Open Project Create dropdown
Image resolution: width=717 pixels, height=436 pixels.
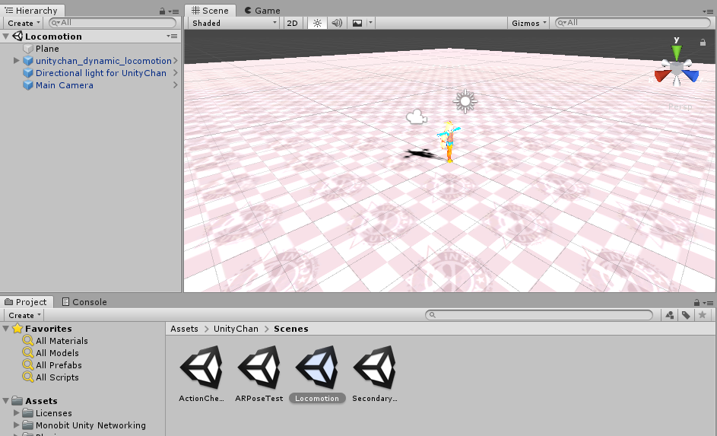(24, 315)
